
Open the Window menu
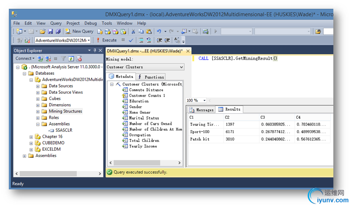(x=124, y=23)
